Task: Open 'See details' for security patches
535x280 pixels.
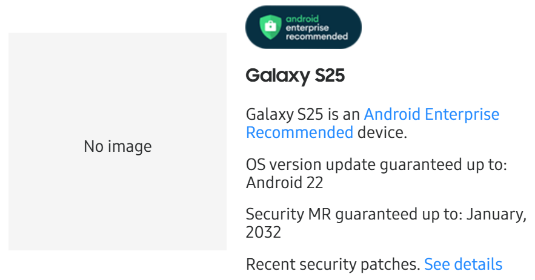Action: (463, 264)
